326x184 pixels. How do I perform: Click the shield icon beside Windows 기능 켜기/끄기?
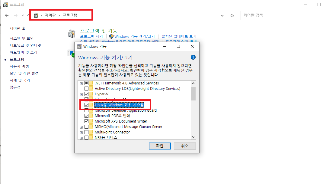(111, 36)
